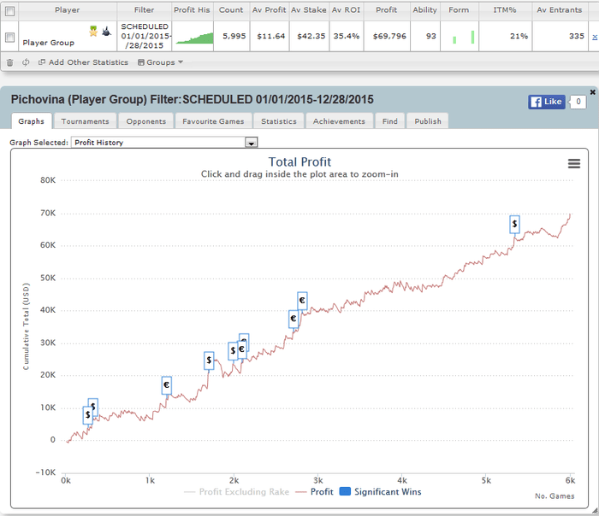Click the trash delete icon
599x516 pixels.
coord(9,62)
